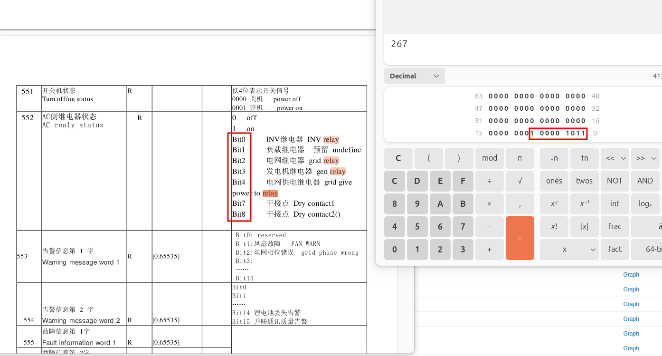Click the digit 3 key

pyautogui.click(x=463, y=250)
